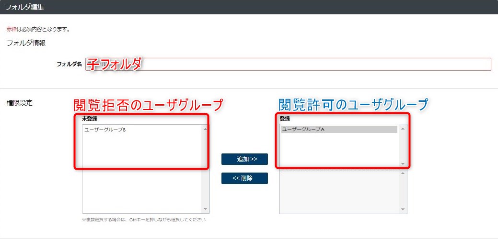The height and width of the screenshot is (239, 498).
Task: Click the up arrow of 未登録 list scrollbar
Action: [205, 129]
